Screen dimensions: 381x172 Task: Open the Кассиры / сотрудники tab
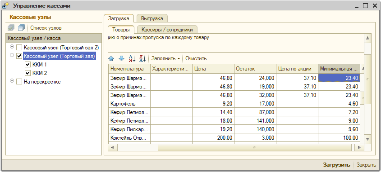pos(167,30)
